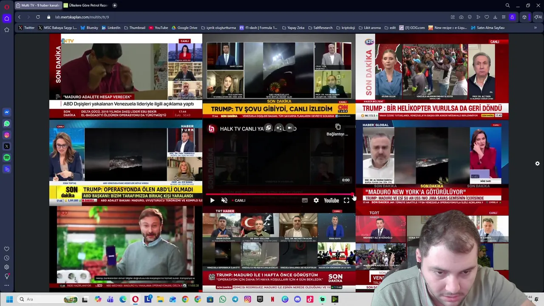This screenshot has width=544, height=306.
Task: Open Halk TV channel logo
Action: [x=212, y=129]
